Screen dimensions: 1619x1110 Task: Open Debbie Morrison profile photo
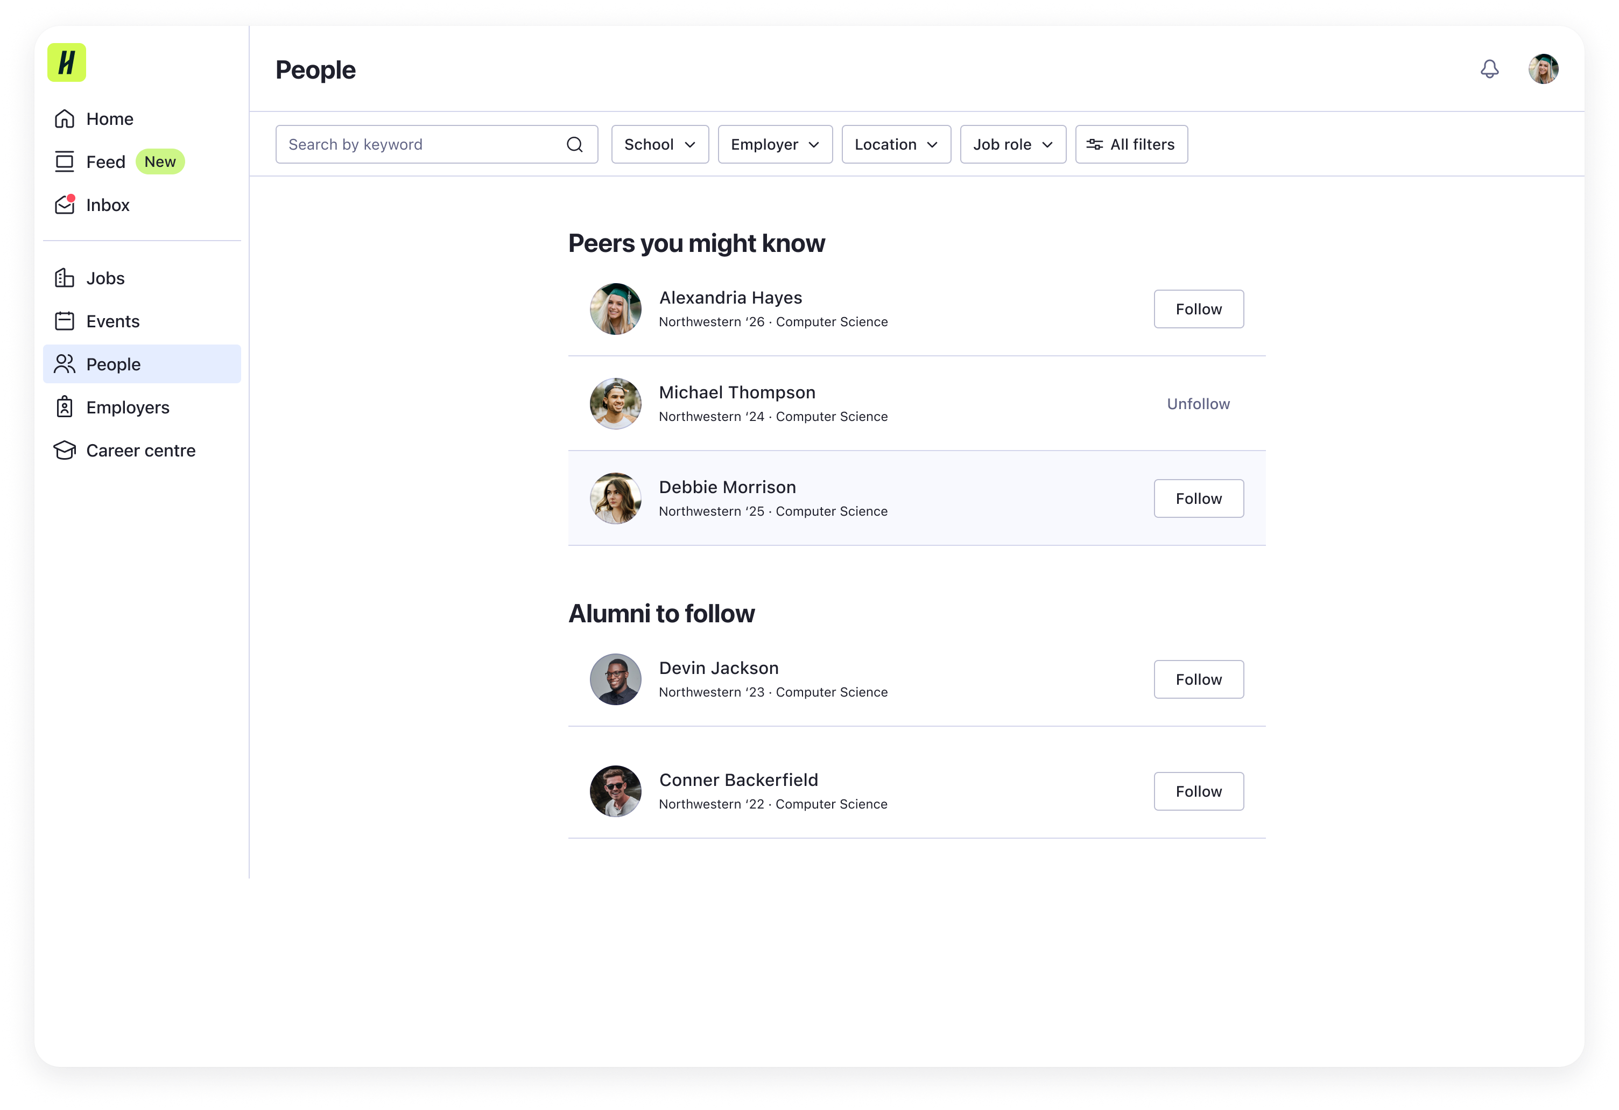coord(615,498)
